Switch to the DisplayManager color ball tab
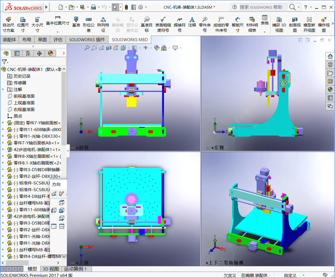Image resolution: width=335 pixels, height=278 pixels. (x=50, y=53)
